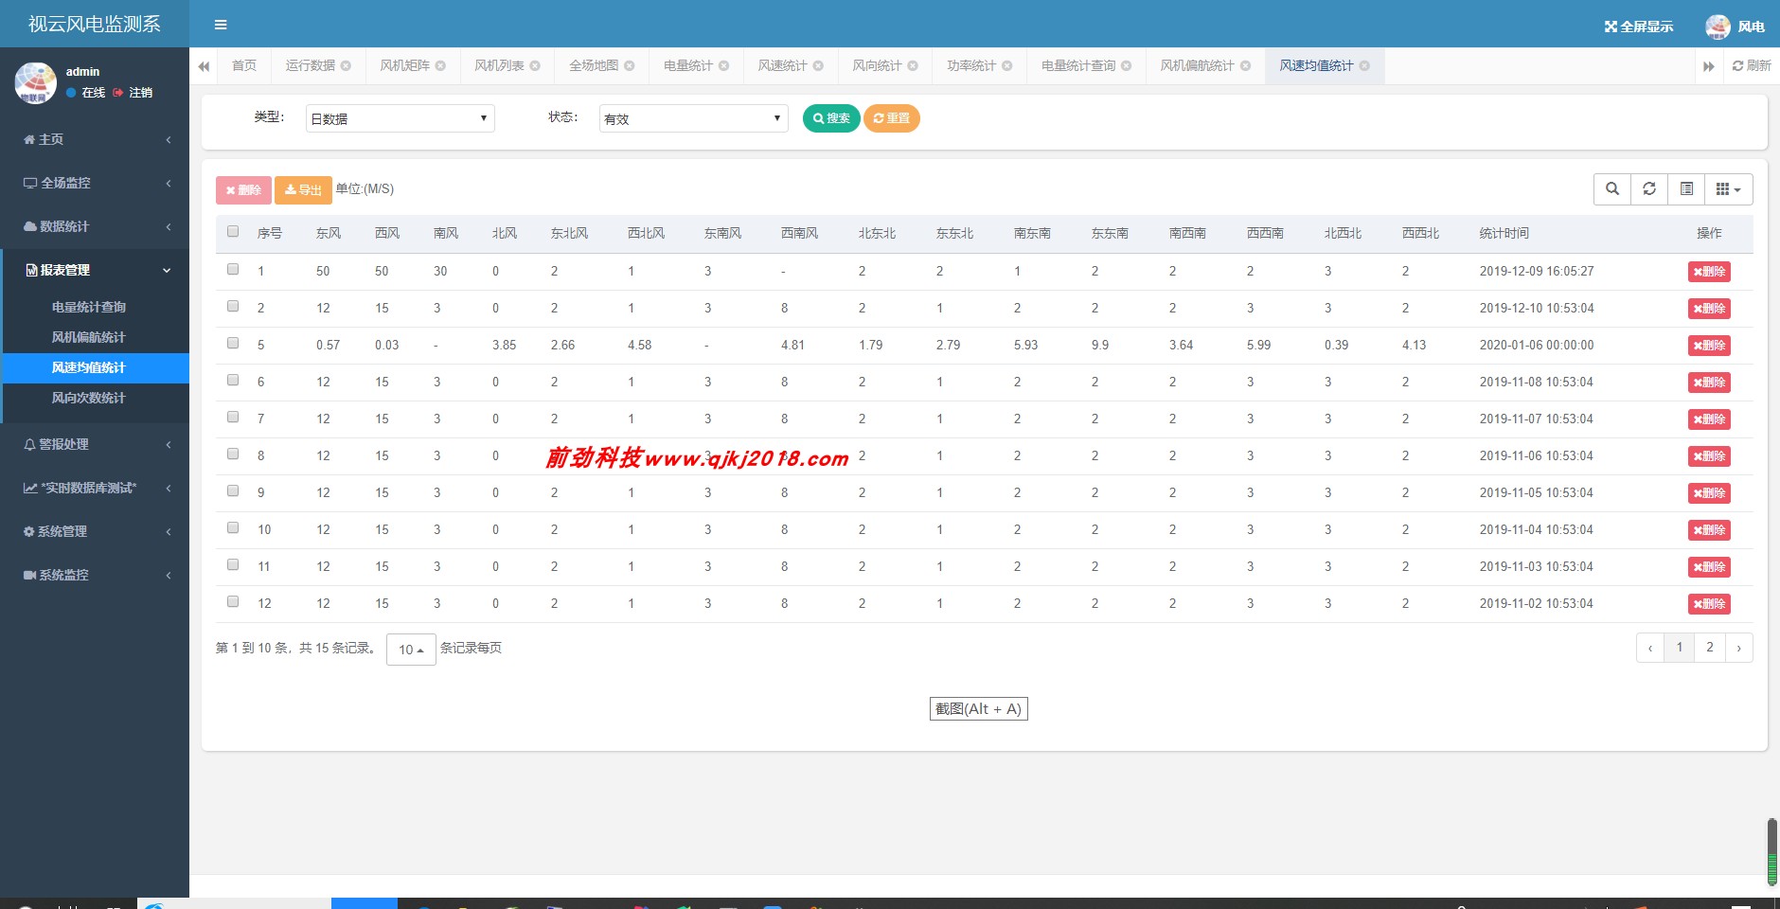Click the 导出 export button
The width and height of the screenshot is (1780, 909).
302,188
